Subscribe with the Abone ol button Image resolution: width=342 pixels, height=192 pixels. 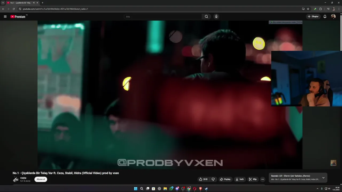(x=41, y=179)
